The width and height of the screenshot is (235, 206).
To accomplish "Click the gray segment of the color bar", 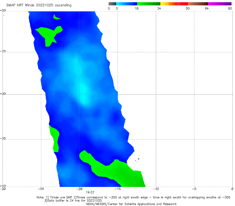I will coord(112,4).
